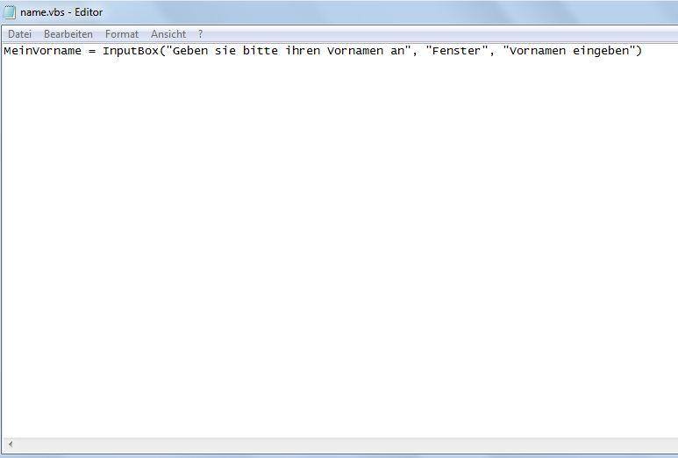Place cursor after the closing parenthesis
The width and height of the screenshot is (678, 458).
pyautogui.click(x=645, y=51)
